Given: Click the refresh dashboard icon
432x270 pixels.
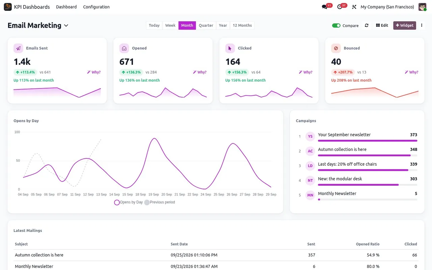Looking at the screenshot, I should click(367, 25).
